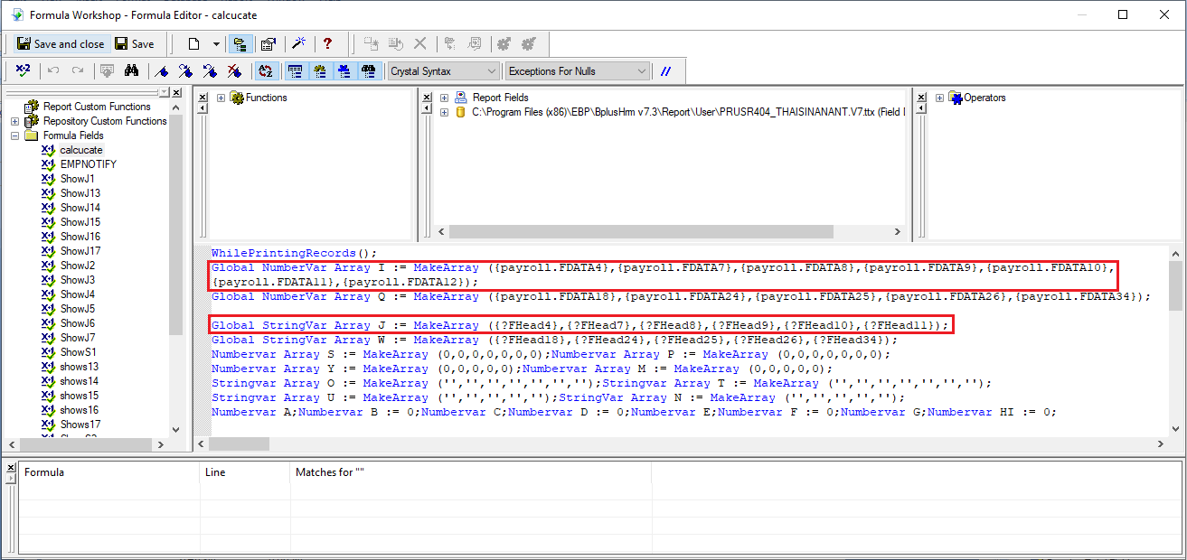
Task: Toggle the Find Results panel button
Action: [368, 70]
